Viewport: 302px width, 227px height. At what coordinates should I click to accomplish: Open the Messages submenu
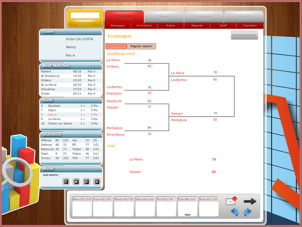click(x=118, y=25)
